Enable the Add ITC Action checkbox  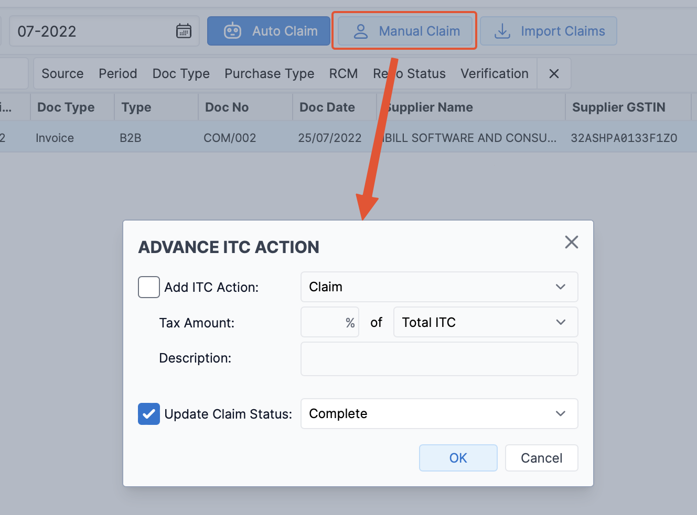click(149, 287)
